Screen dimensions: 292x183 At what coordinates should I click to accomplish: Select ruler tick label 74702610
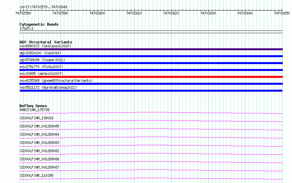coord(134,13)
